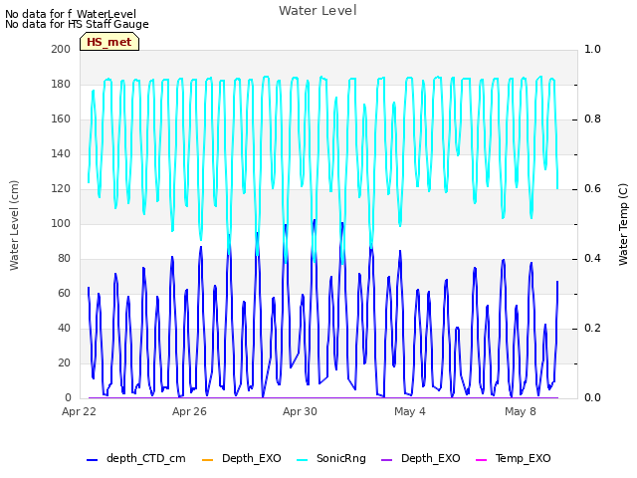The width and height of the screenshot is (637, 478).
Task: Toggle the depth_CTD_cm legend entry
Action: pyautogui.click(x=136, y=458)
